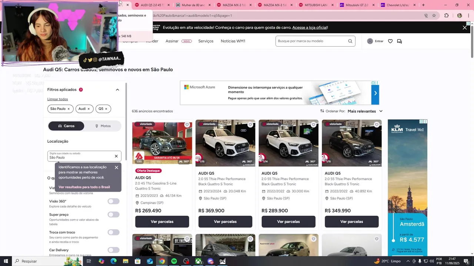Open the white Audi Q5 photo, R$ 369.900
Screen dimensions: 474x266
pos(225,143)
